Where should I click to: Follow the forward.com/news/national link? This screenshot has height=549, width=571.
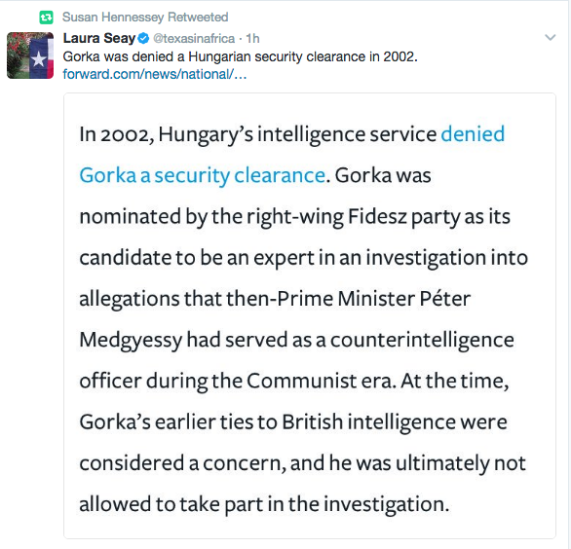(155, 74)
